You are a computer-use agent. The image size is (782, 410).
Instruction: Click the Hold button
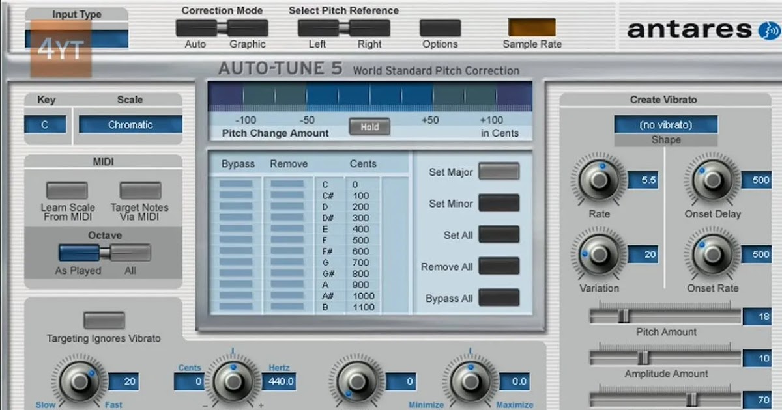click(x=369, y=127)
